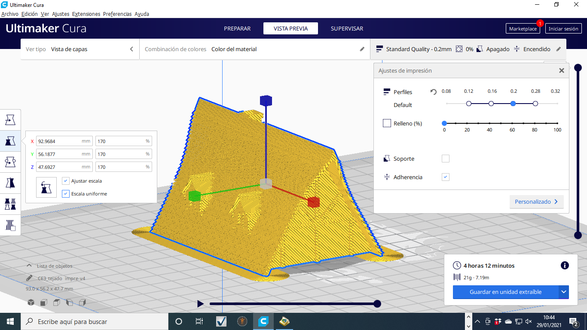Show print details via the info icon
The height and width of the screenshot is (330, 587).
click(x=565, y=266)
